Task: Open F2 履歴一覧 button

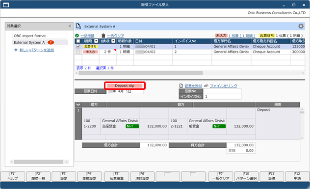Action: click(x=38, y=176)
